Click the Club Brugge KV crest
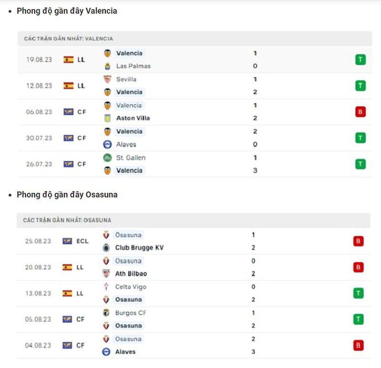 [x=106, y=248]
